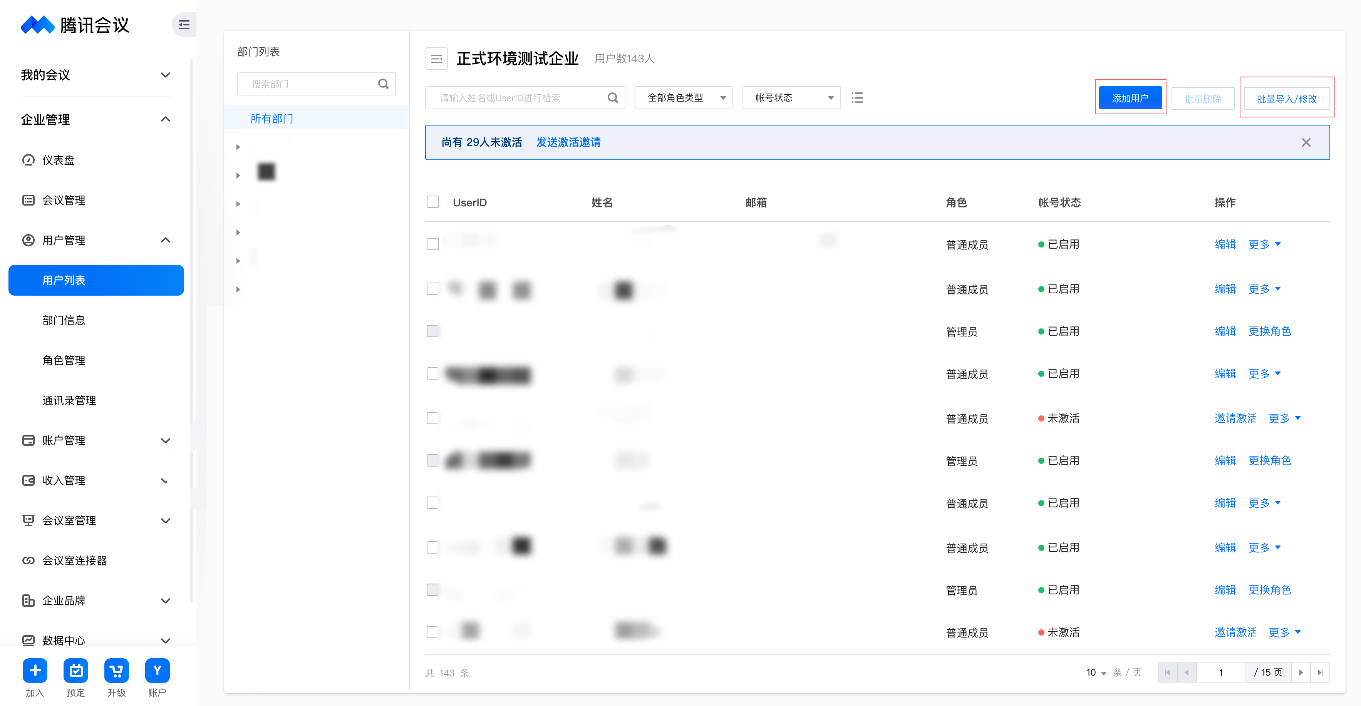Open 角色管理 in the sidebar
This screenshot has width=1361, height=706.
coord(64,361)
